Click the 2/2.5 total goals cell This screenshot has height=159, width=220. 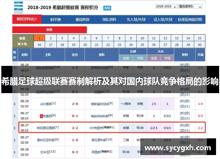(154, 128)
